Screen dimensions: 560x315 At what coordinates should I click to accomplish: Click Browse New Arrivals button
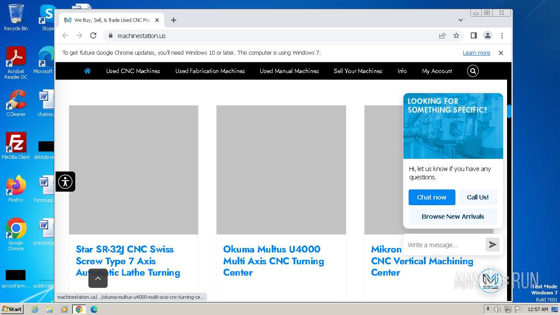453,217
